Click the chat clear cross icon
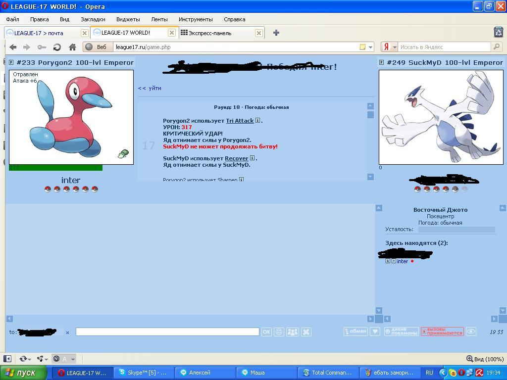 (306, 332)
